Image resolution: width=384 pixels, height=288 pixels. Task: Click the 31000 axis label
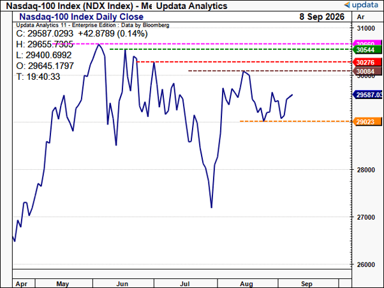click(x=366, y=29)
